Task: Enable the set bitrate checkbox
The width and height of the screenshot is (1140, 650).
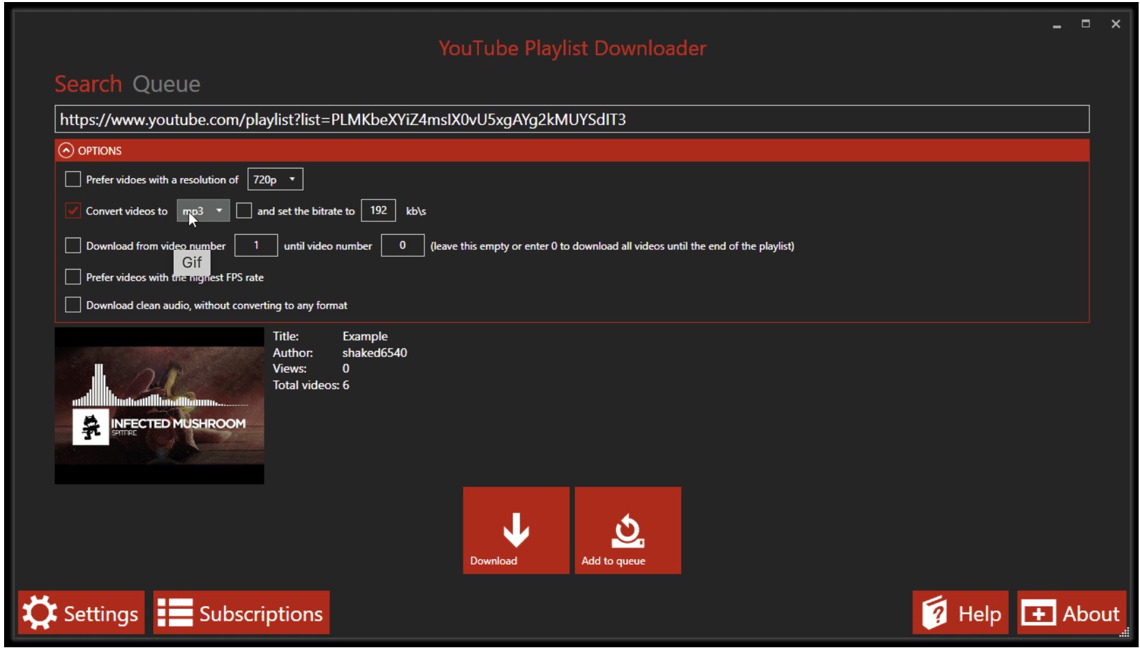Action: click(x=244, y=210)
